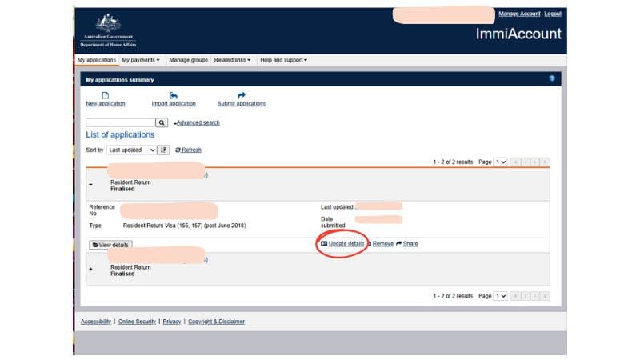The image size is (640, 360).
Task: Open the Manage Account link
Action: click(x=519, y=14)
